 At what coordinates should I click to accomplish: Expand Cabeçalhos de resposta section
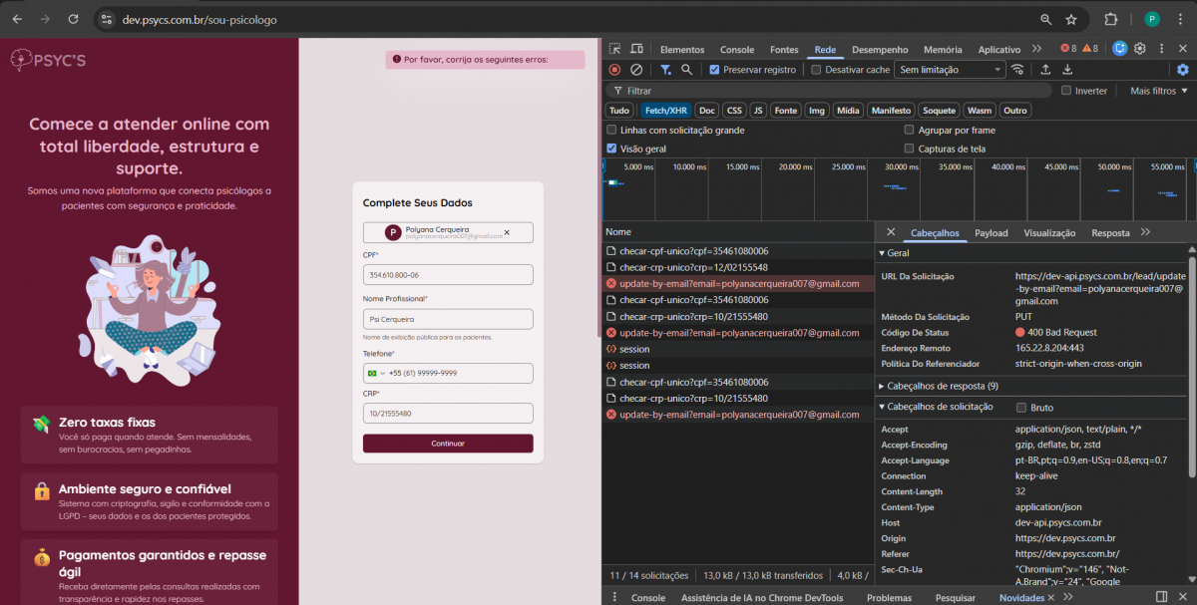(938, 386)
